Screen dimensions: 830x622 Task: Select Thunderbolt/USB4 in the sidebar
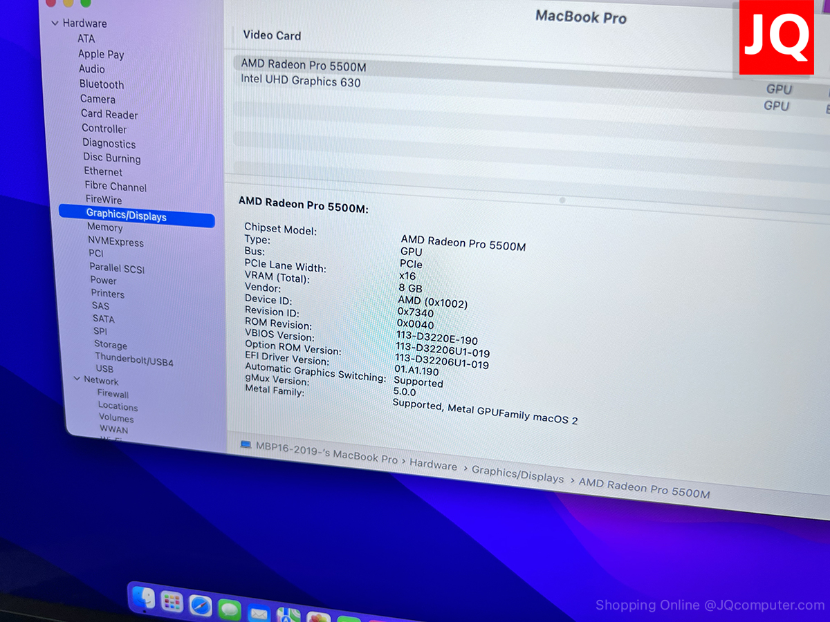coord(134,361)
